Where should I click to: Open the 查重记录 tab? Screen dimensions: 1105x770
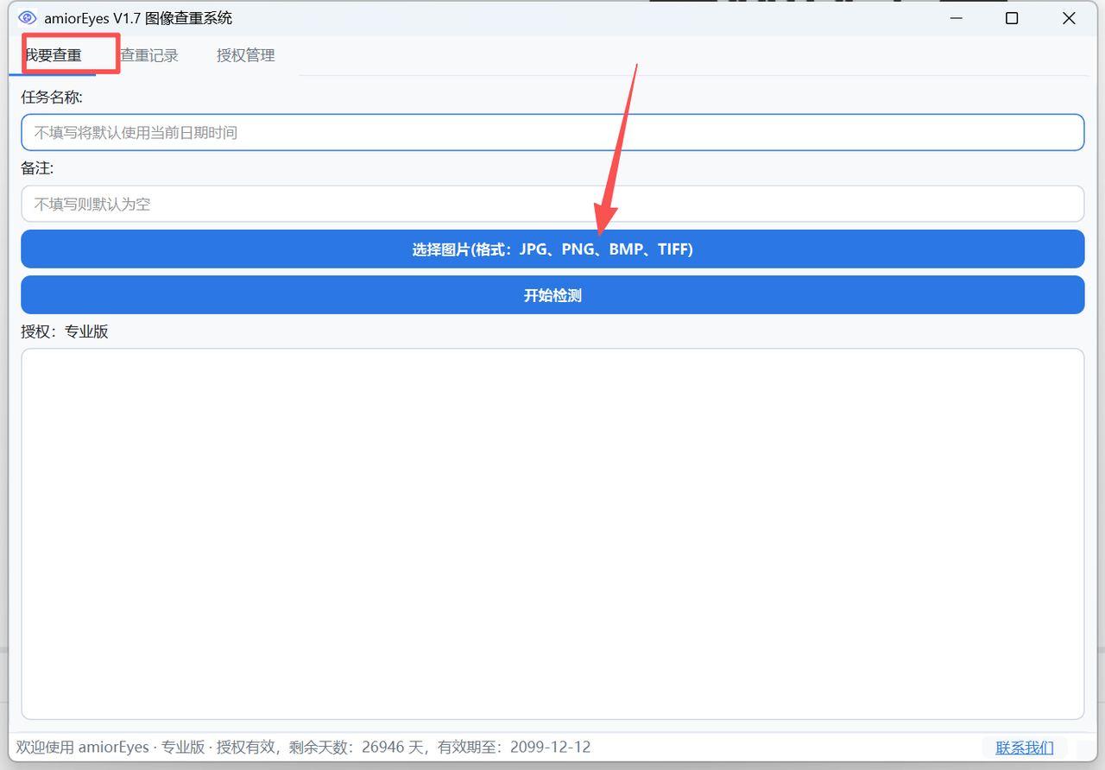(149, 56)
